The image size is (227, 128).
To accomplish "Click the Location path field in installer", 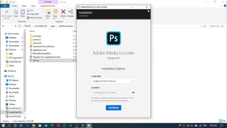I will click(111, 92).
